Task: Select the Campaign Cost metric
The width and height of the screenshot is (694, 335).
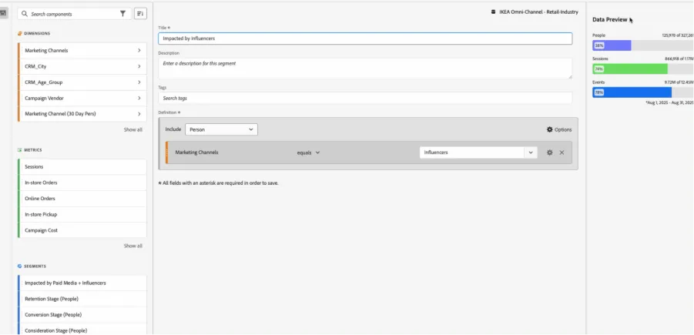Action: 82,230
